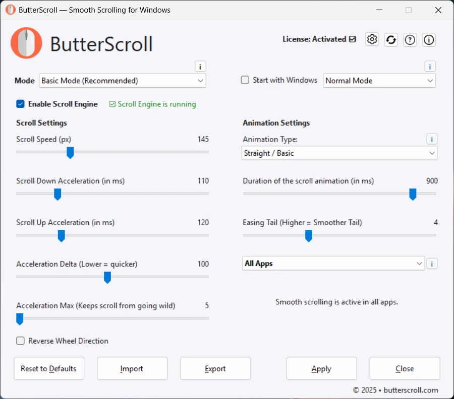Click the info icon next to All Apps

[x=432, y=263]
